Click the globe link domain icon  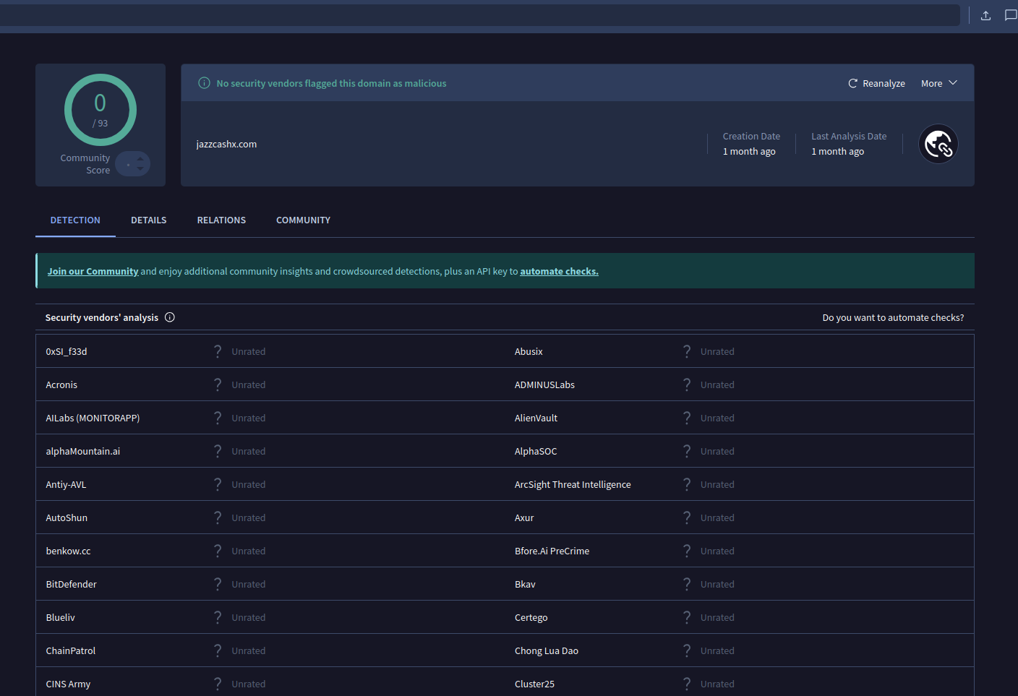pos(938,144)
